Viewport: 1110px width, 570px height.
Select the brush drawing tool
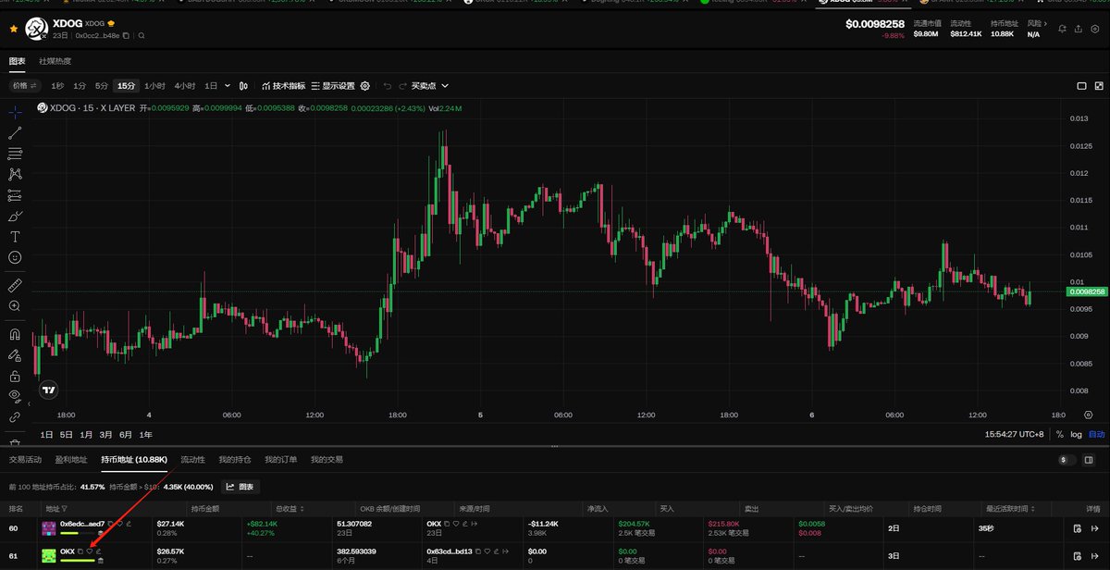(x=15, y=217)
